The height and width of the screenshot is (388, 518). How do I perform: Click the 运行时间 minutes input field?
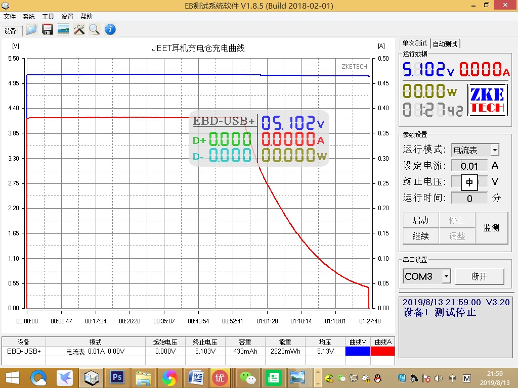(x=469, y=198)
